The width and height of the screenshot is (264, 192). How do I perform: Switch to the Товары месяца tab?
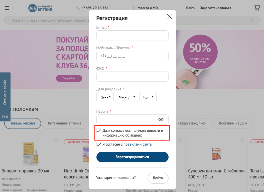[23, 123]
